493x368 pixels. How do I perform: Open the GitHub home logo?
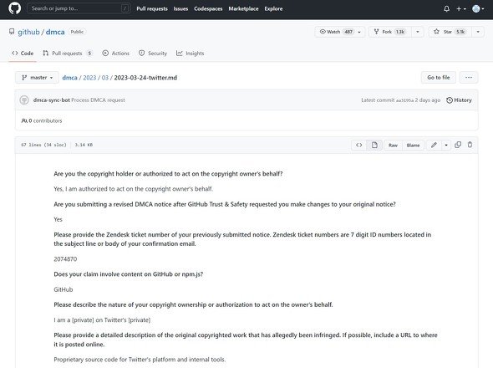[14, 8]
